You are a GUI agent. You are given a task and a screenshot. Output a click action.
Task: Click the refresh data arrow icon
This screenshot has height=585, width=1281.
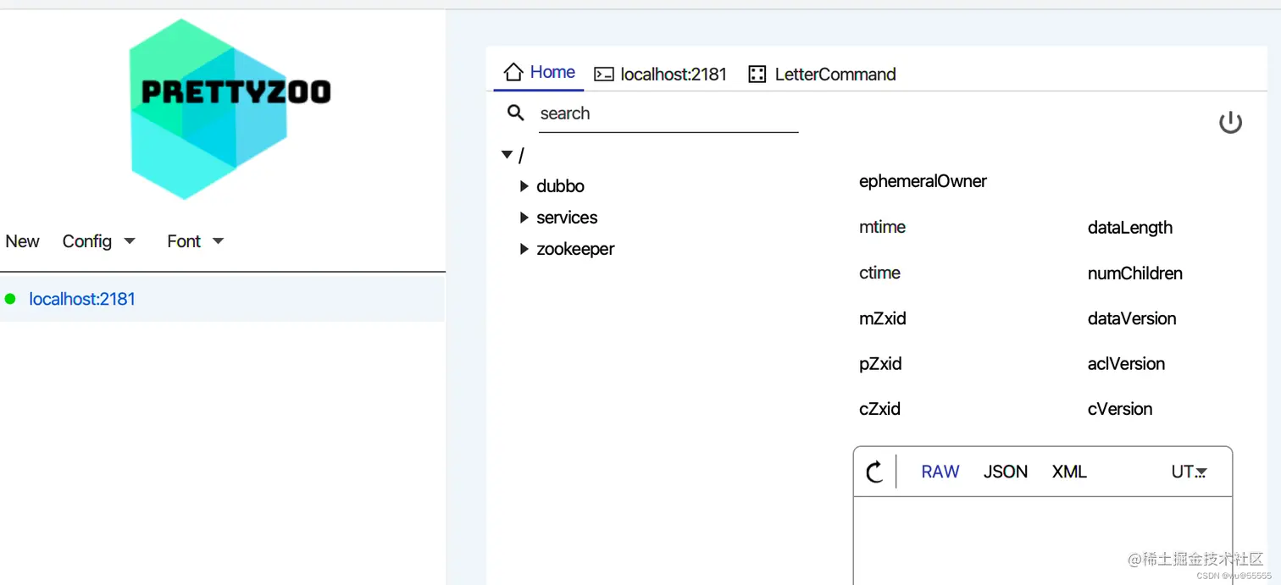coord(875,472)
